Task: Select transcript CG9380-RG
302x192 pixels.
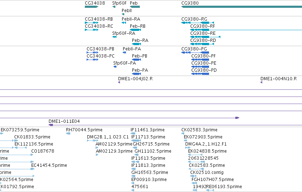Action: [x=198, y=23]
